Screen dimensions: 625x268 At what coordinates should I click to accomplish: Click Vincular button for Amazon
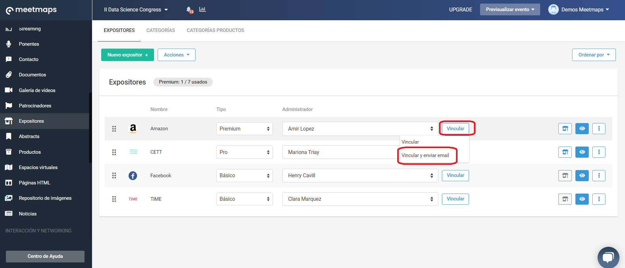click(x=455, y=129)
